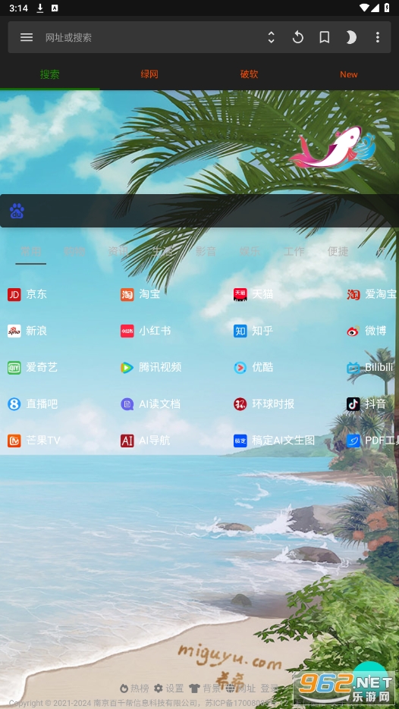This screenshot has width=399, height=709.
Task: Open the New tab
Action: pyautogui.click(x=349, y=74)
